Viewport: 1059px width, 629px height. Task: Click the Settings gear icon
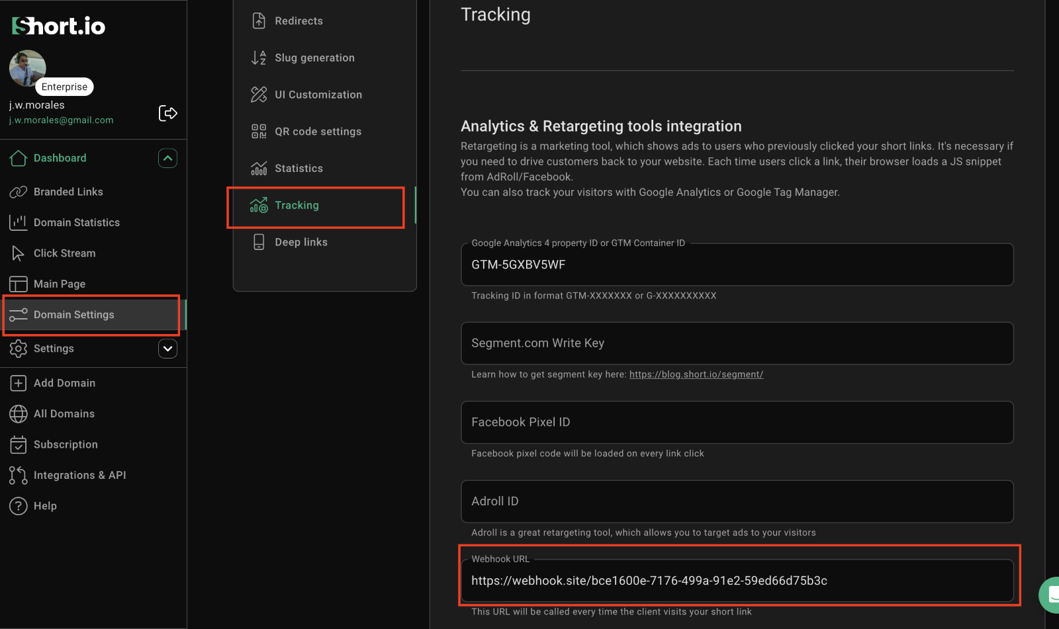tap(19, 349)
